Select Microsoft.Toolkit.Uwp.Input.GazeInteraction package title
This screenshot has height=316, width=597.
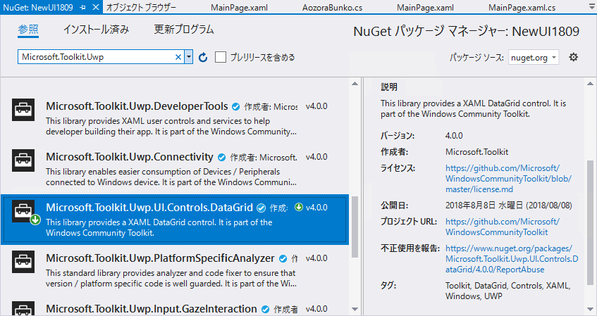click(x=151, y=309)
